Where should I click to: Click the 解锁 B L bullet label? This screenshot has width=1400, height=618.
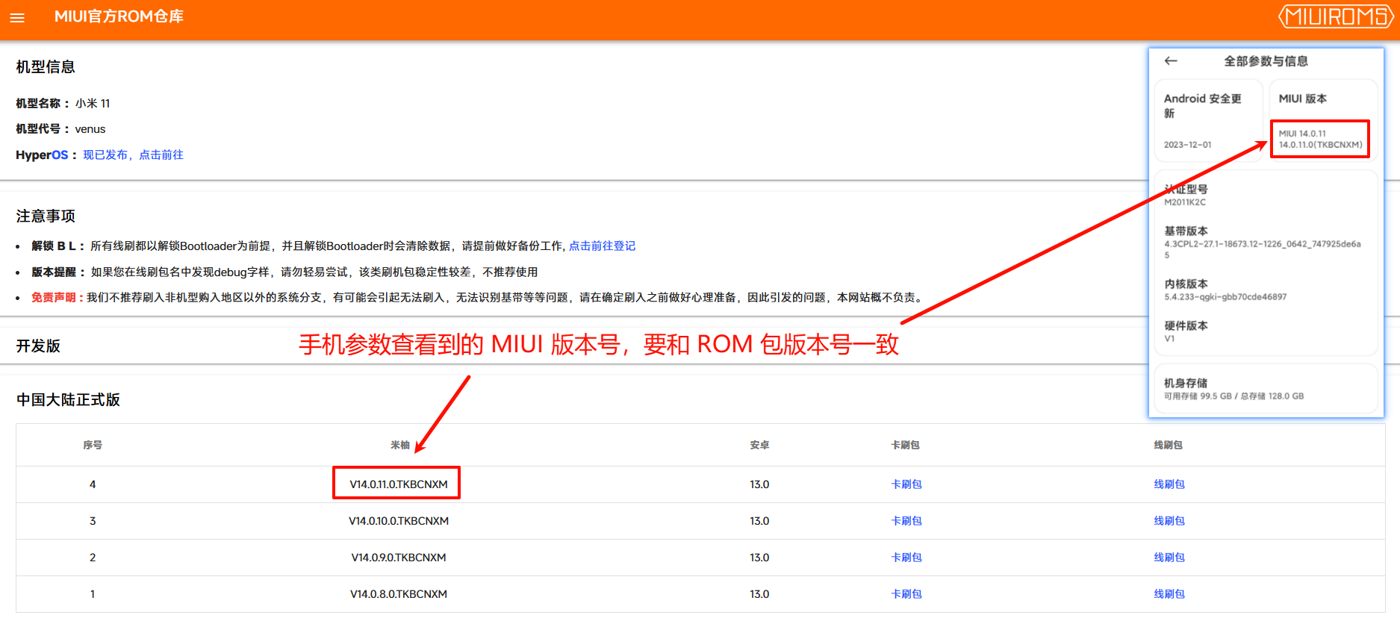(57, 246)
